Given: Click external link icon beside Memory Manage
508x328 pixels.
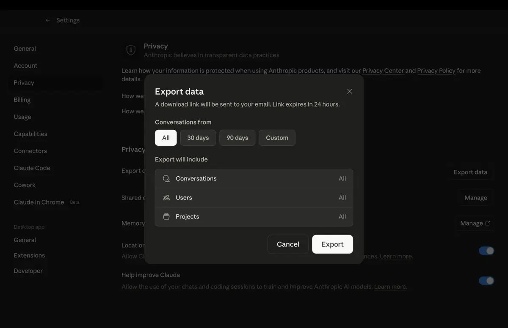Looking at the screenshot, I should pos(488,223).
